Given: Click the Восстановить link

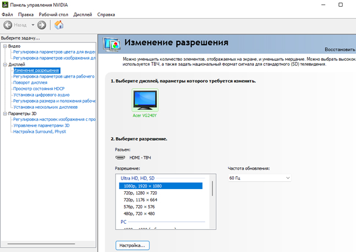Looking at the screenshot, I should [x=340, y=50].
